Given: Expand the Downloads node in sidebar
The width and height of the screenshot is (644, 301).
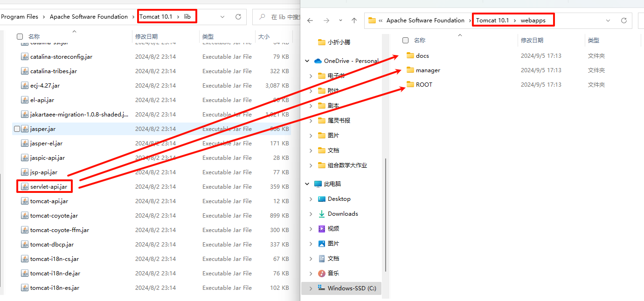Looking at the screenshot, I should tap(311, 214).
